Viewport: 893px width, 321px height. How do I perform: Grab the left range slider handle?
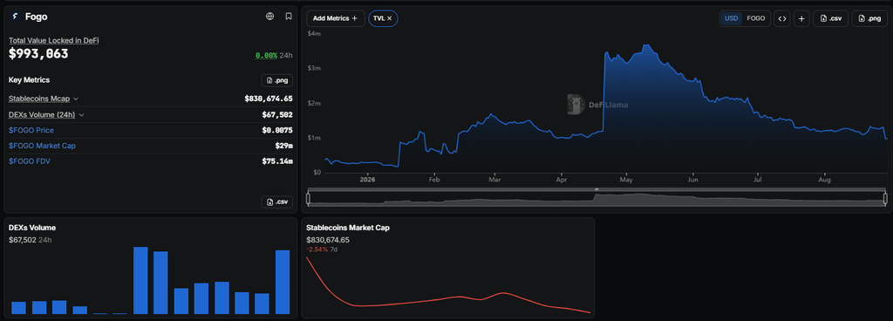(308, 198)
